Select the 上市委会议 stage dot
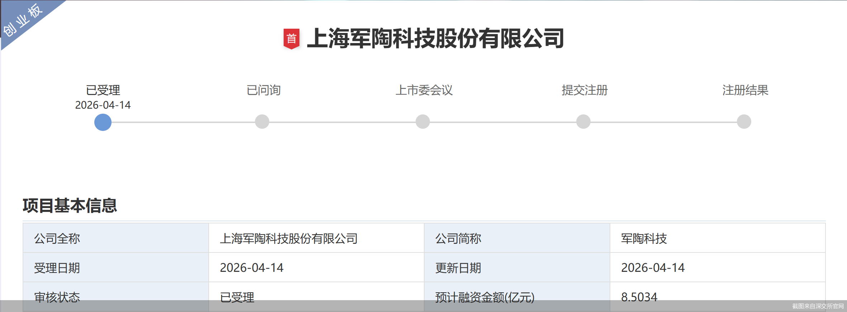This screenshot has height=312, width=847. pyautogui.click(x=423, y=122)
